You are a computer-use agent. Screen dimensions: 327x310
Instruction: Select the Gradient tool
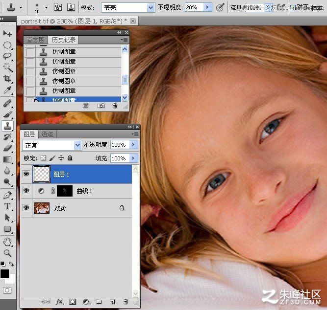click(x=7, y=159)
